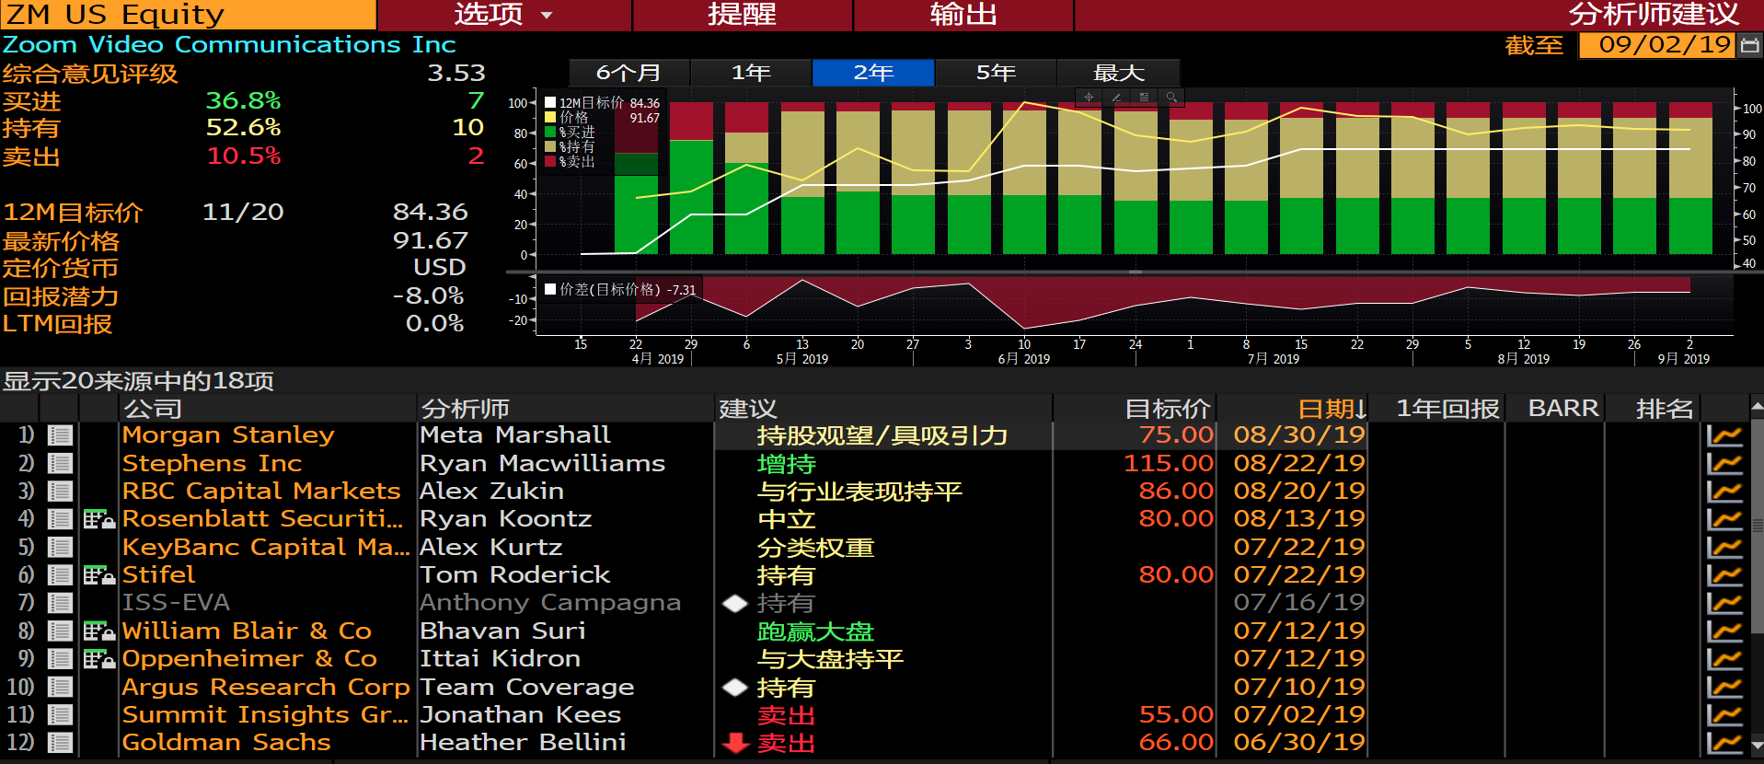Click the 截至 date field 09/02/19
The width and height of the screenshot is (1764, 764).
(1656, 44)
